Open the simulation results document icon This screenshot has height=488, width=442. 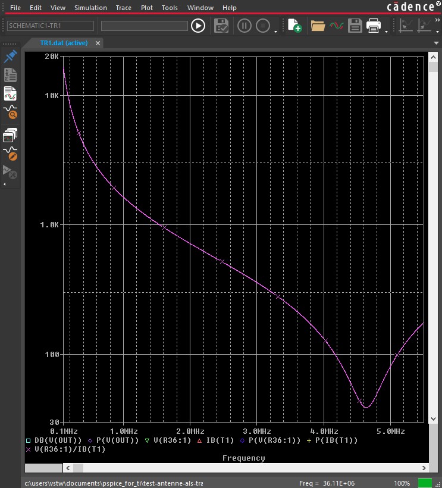click(x=10, y=93)
